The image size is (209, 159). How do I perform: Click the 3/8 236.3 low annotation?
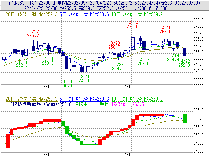[66, 83]
